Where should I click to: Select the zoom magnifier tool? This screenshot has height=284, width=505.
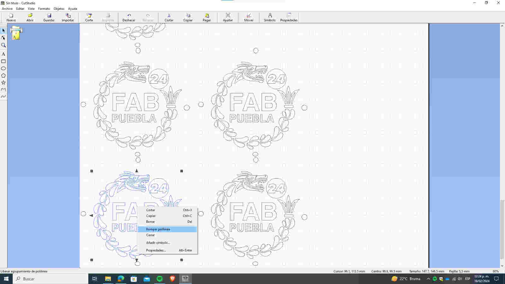[x=3, y=45]
